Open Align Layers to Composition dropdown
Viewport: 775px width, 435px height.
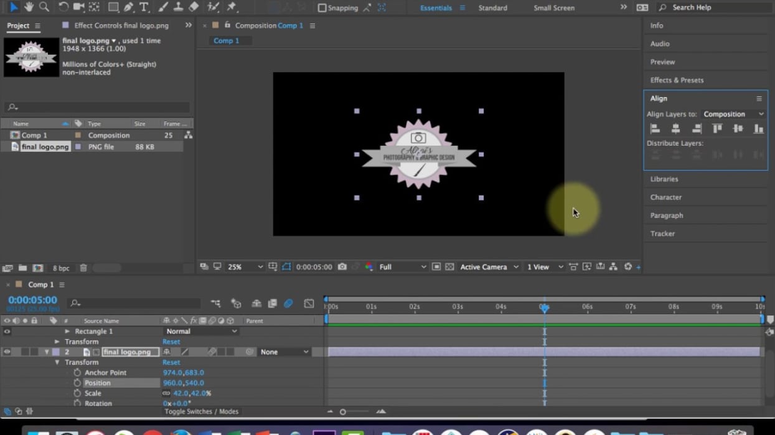pos(733,115)
